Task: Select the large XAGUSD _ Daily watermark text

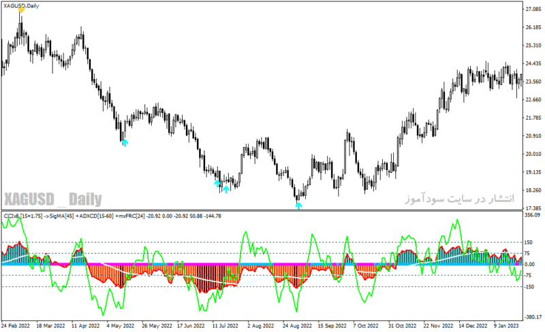Action: [53, 199]
